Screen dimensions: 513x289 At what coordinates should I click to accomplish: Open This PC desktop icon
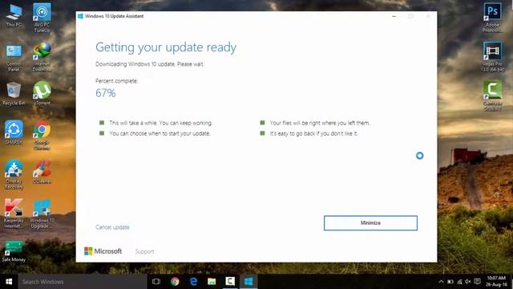click(x=14, y=15)
